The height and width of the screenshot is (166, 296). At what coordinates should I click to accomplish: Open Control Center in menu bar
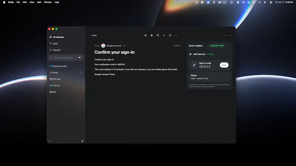coord(271,2)
